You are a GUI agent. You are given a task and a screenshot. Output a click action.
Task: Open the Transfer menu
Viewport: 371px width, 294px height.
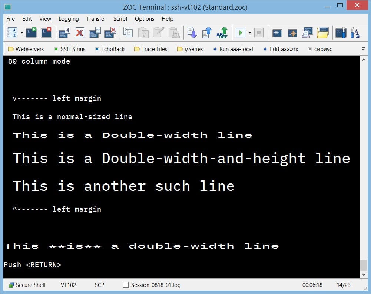[96, 19]
